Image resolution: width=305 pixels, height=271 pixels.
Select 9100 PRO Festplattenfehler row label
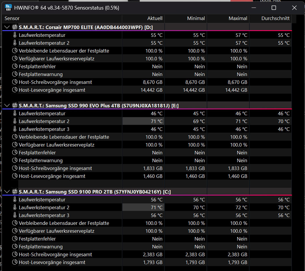click(x=37, y=239)
